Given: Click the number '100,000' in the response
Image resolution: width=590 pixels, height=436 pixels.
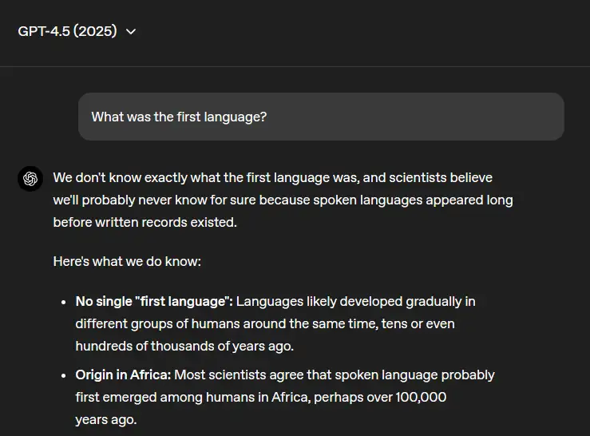Looking at the screenshot, I should (419, 397).
